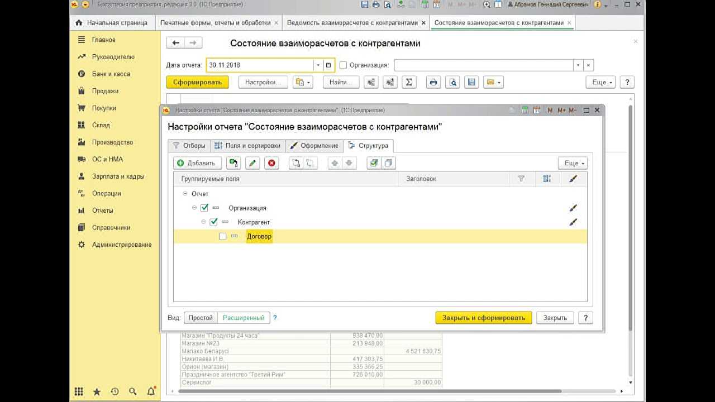
Task: Switch to the Оформление tab
Action: [314, 146]
